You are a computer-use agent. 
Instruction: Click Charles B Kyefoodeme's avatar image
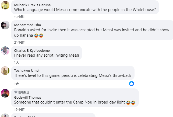tap(5, 50)
